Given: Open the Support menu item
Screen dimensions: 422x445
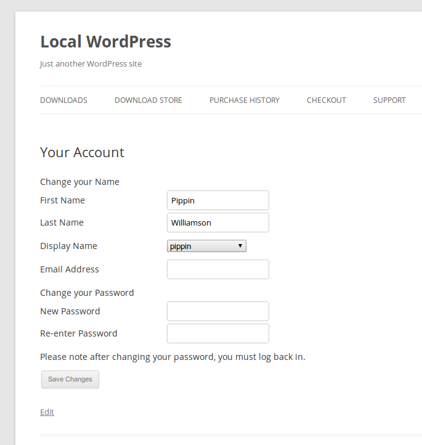Looking at the screenshot, I should click(389, 100).
